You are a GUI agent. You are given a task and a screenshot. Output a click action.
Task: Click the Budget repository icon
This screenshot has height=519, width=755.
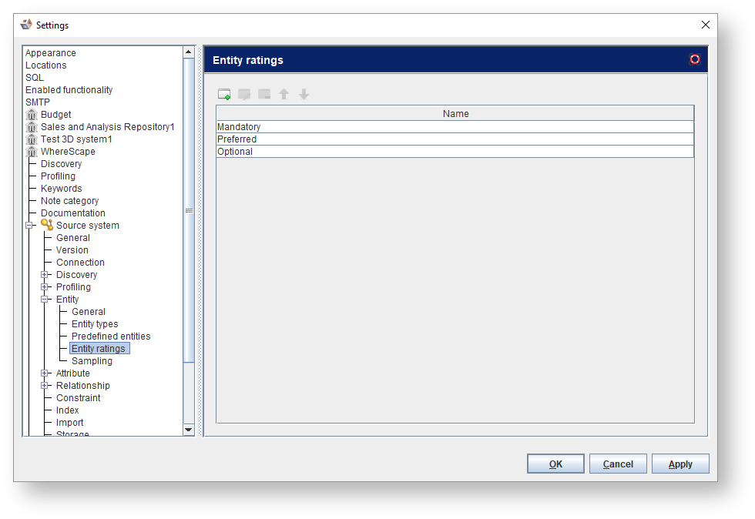(x=32, y=115)
